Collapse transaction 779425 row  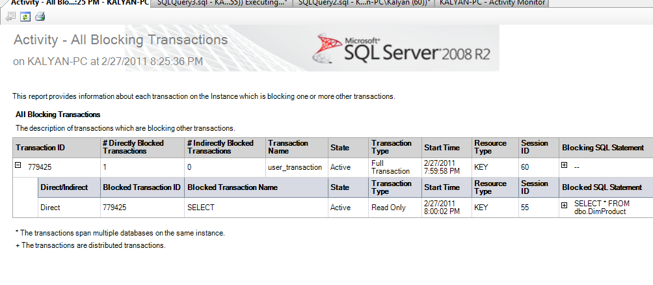[x=18, y=165]
